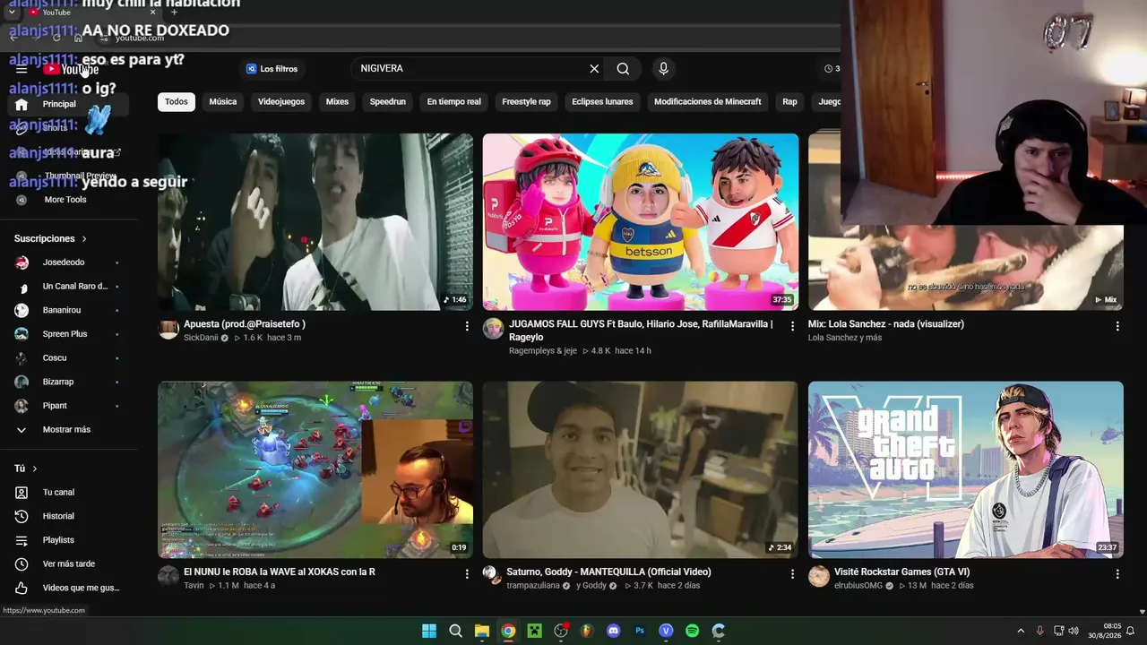The image size is (1147, 645).
Task: Expand the Suscripciones section chevron
Action: [x=84, y=239]
